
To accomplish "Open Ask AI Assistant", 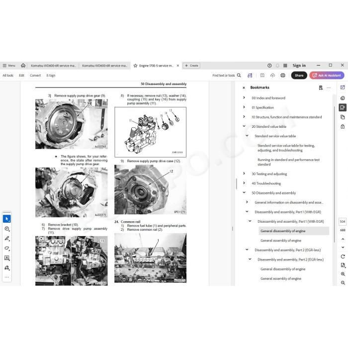I will point(327,76).
